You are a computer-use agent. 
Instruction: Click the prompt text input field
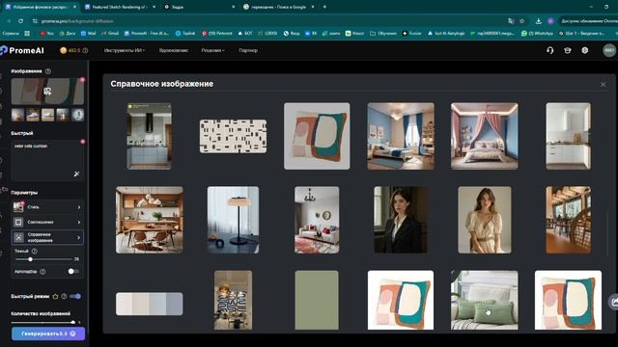[47, 161]
